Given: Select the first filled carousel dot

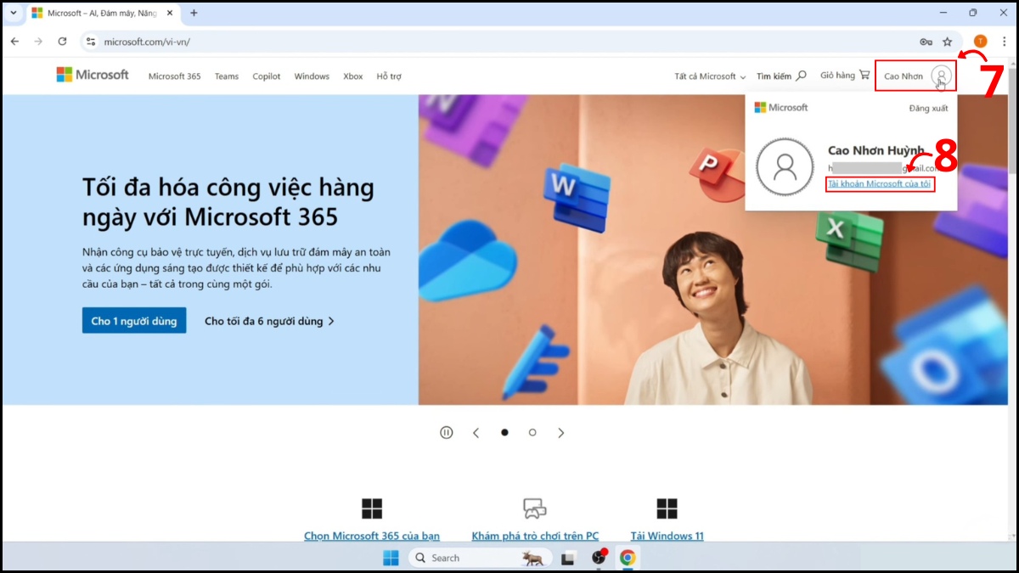Looking at the screenshot, I should 504,432.
